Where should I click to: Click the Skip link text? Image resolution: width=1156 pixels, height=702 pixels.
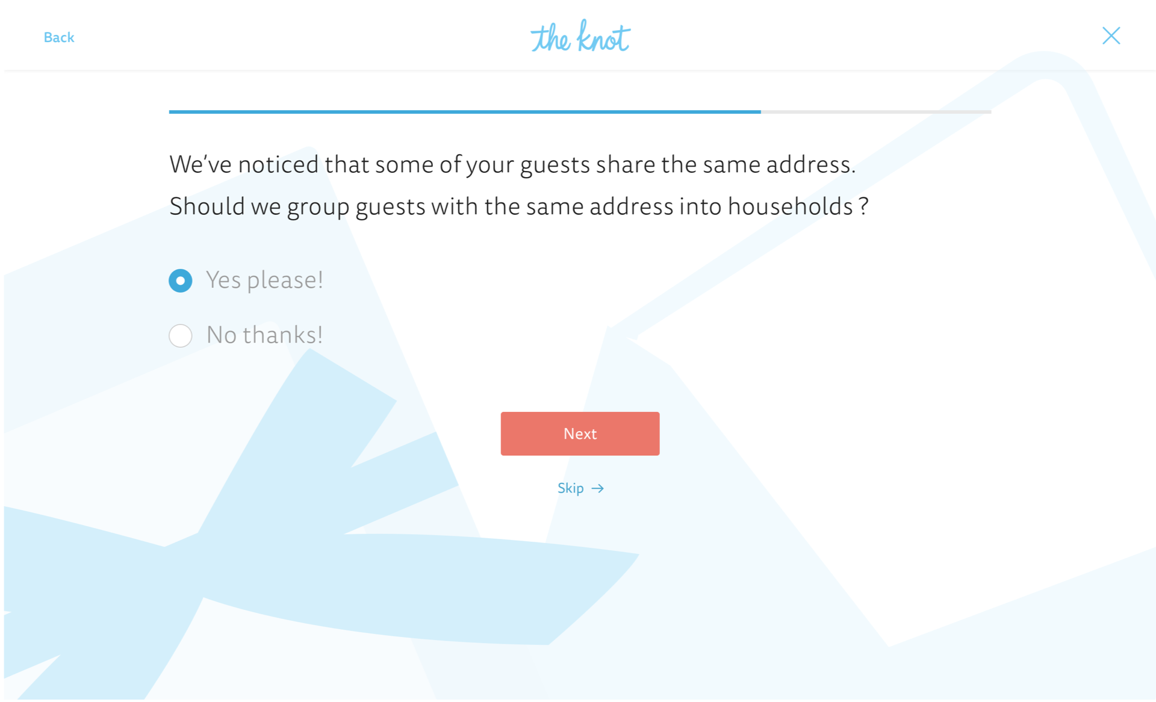pos(570,488)
